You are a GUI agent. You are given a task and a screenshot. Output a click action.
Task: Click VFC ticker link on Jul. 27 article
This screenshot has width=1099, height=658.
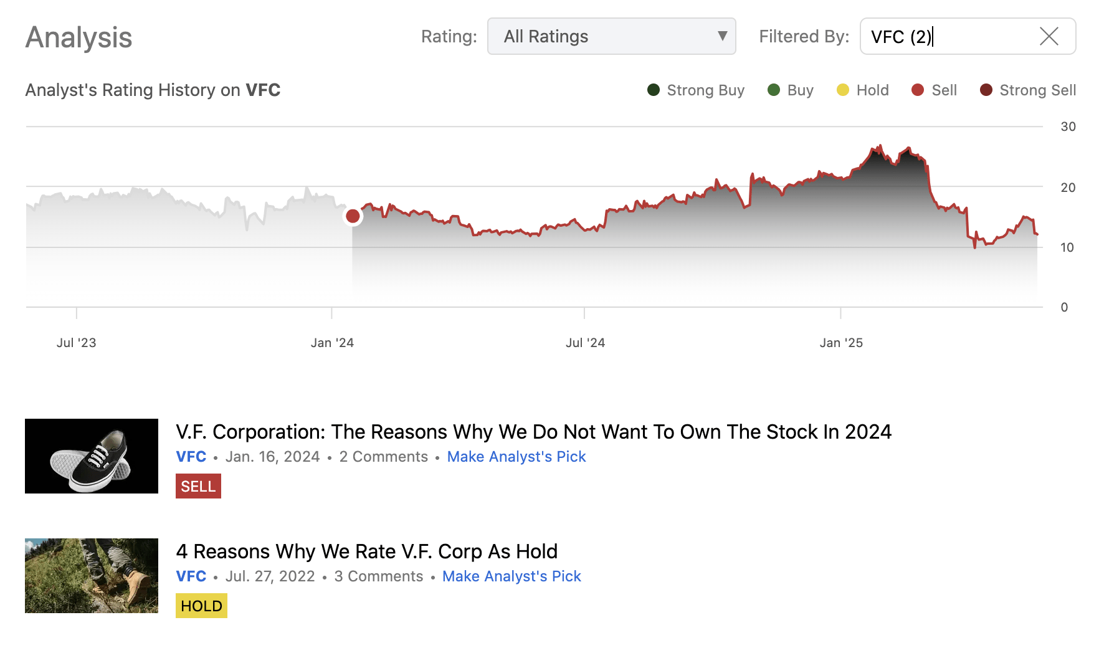point(191,576)
